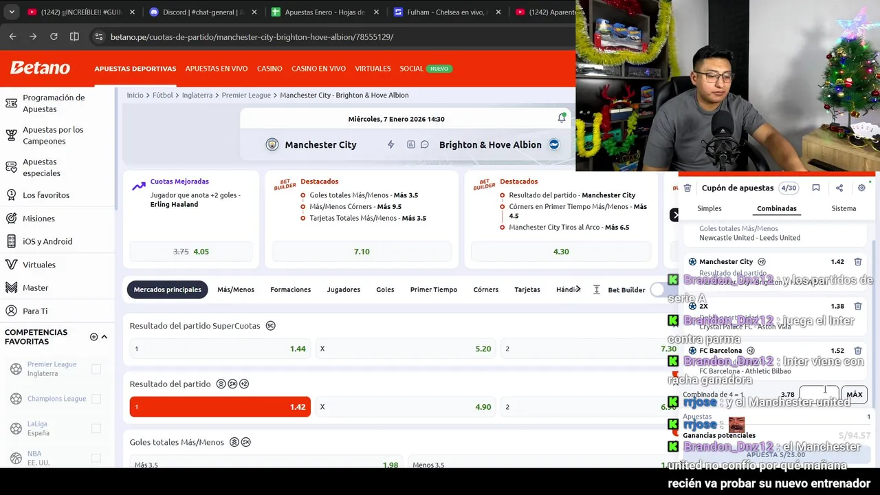Tick the NBA EE. UU. checkbox
This screenshot has width=880, height=495.
(96, 458)
